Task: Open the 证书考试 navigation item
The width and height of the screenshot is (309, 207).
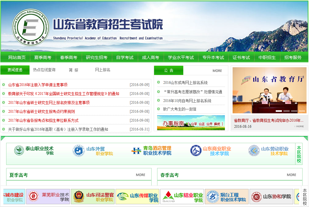Action: coord(241,57)
